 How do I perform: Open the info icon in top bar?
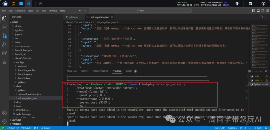[x=263, y=3]
